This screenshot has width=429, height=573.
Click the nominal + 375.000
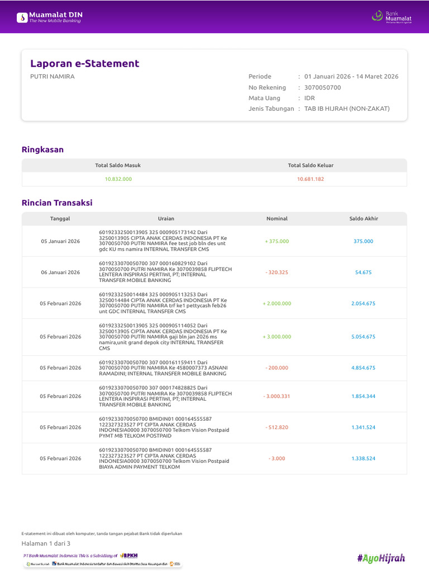point(277,241)
